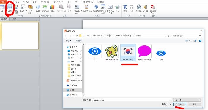Open the dialog help icon
The height and width of the screenshot is (110, 208).
[x=200, y=41]
